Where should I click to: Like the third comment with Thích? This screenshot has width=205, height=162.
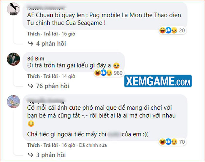(33, 145)
